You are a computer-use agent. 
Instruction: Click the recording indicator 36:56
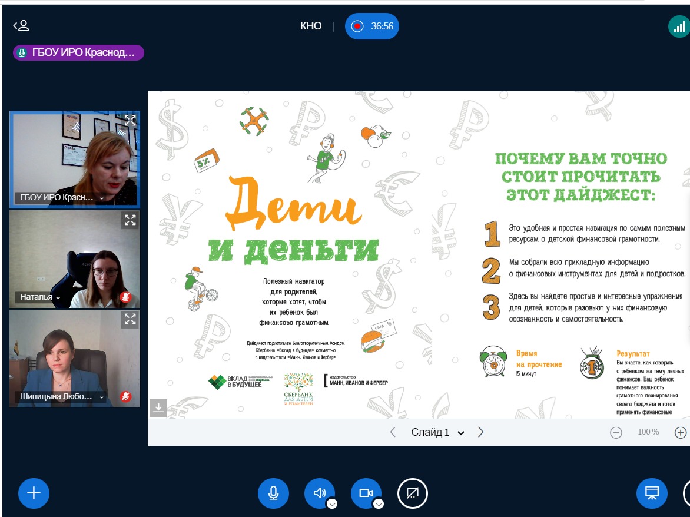click(x=372, y=26)
